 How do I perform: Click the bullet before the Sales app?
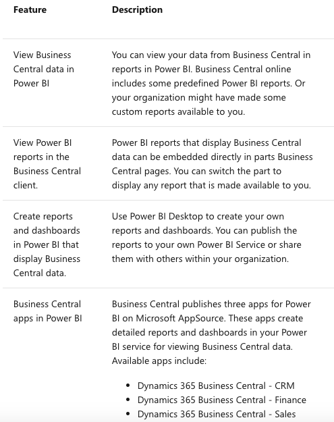pyautogui.click(x=128, y=414)
